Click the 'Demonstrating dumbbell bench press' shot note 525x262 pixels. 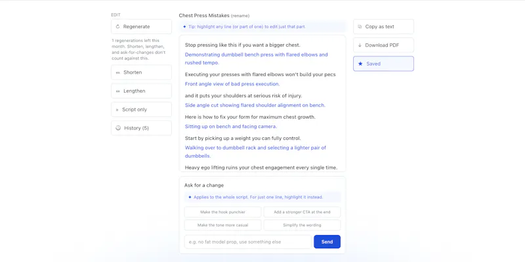point(256,58)
